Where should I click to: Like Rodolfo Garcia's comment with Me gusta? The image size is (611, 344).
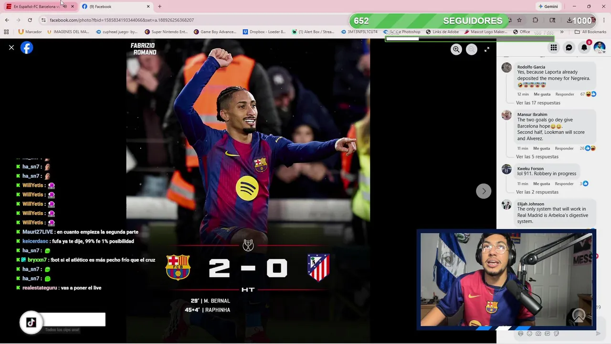click(x=542, y=94)
